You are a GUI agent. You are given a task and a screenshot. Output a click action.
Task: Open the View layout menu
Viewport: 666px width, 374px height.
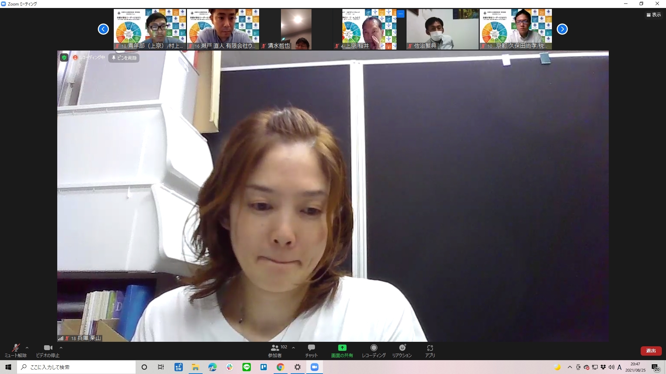point(654,15)
